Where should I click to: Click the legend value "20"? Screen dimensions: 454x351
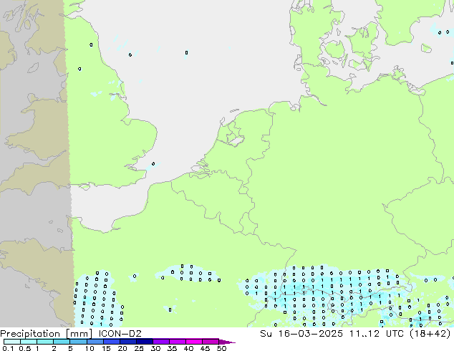click(x=122, y=348)
